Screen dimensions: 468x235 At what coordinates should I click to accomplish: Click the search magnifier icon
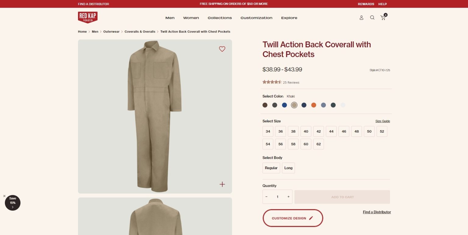[372, 18]
